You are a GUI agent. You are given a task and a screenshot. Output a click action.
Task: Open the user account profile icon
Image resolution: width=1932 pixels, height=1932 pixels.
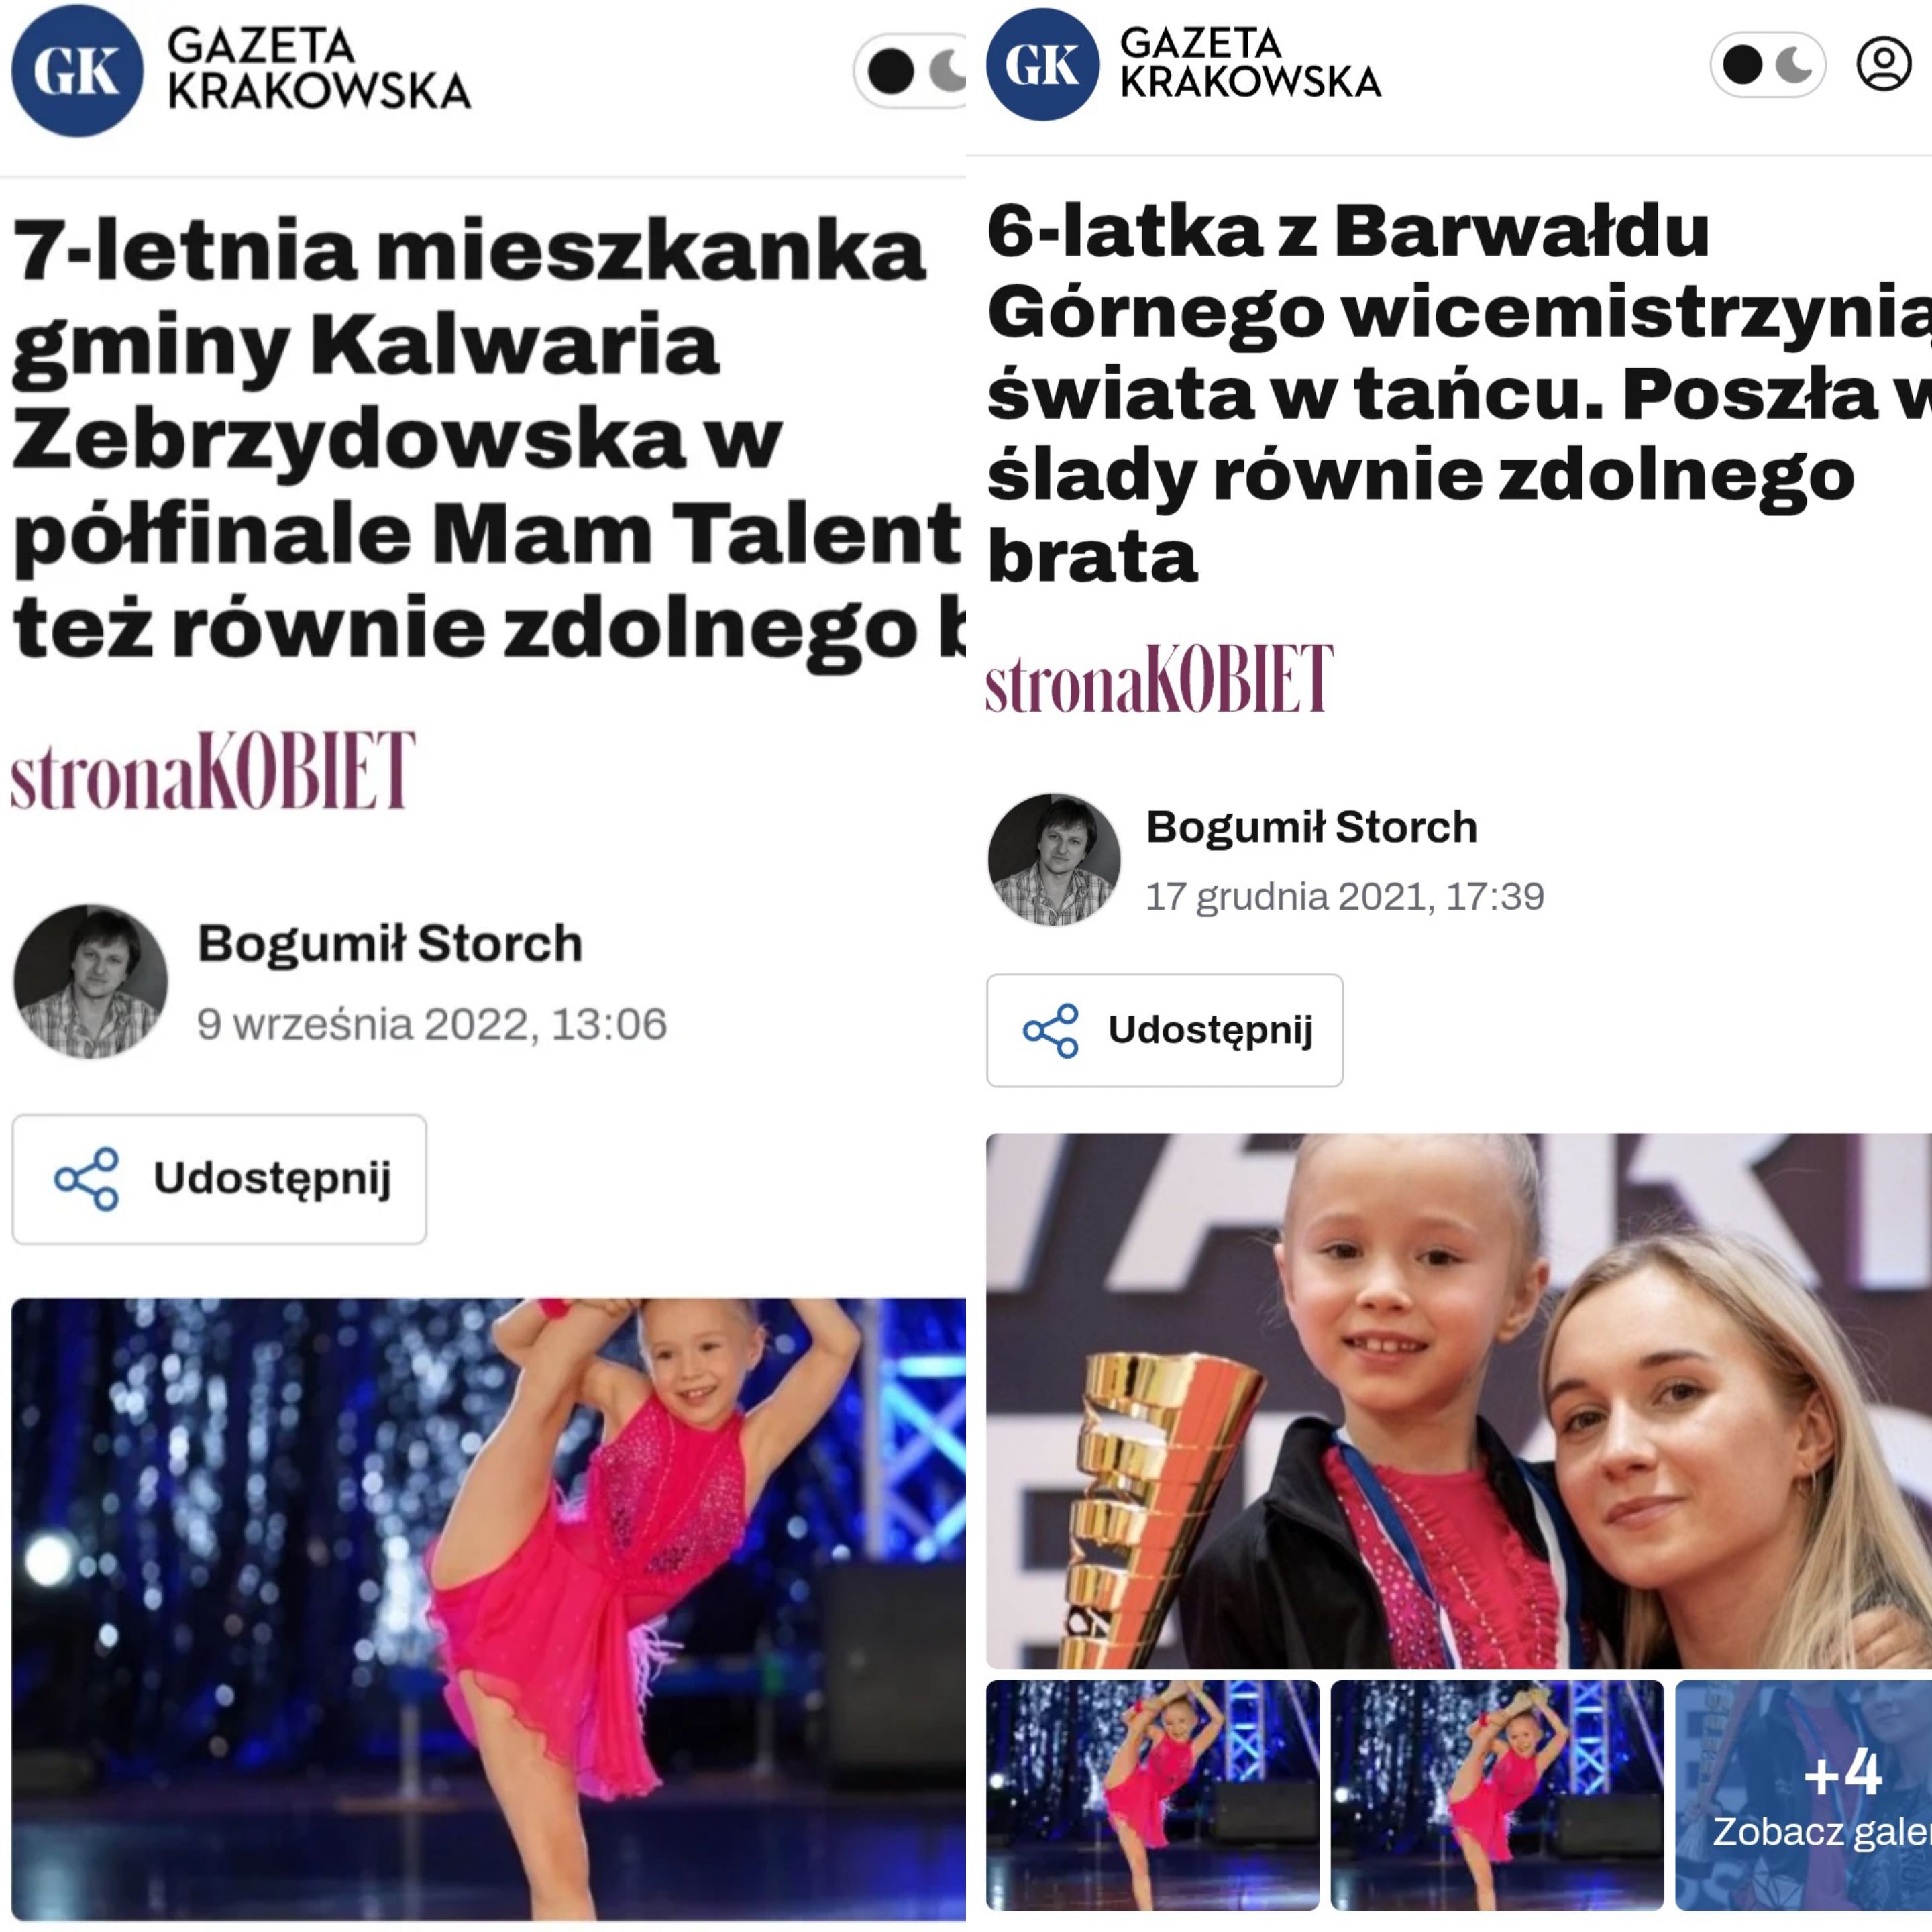1884,64
